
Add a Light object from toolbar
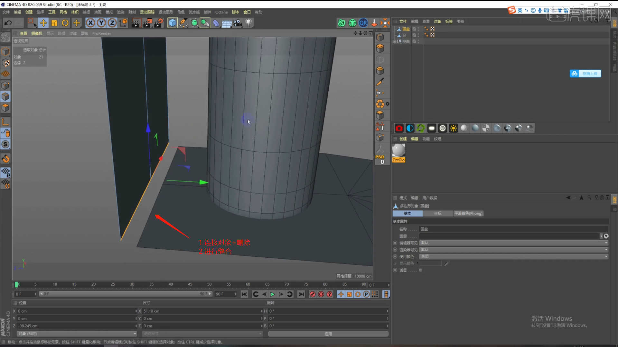pyautogui.click(x=248, y=23)
